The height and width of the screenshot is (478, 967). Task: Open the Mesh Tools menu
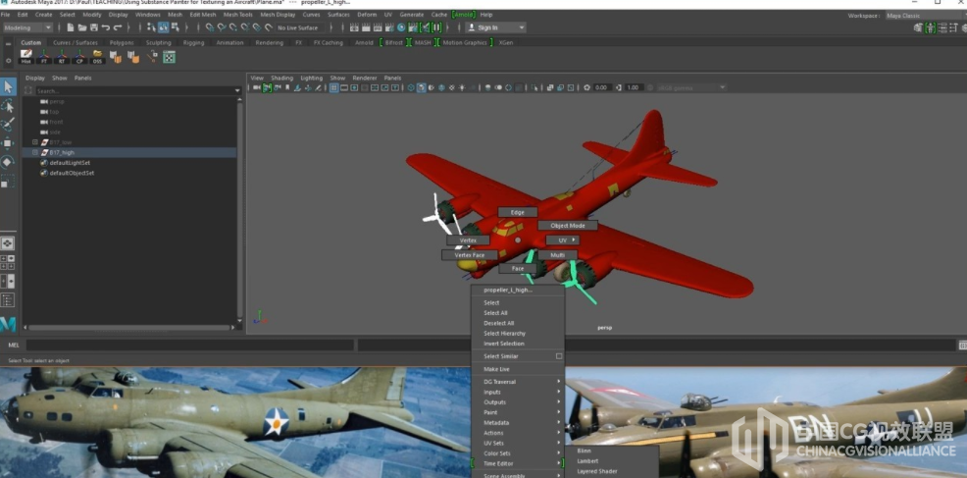pyautogui.click(x=237, y=14)
